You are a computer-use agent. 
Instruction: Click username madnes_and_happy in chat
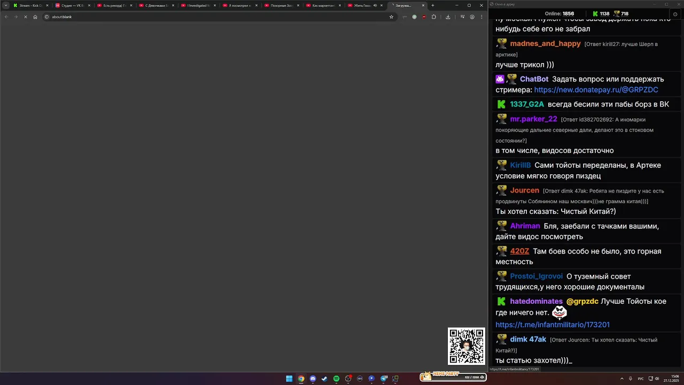pos(545,44)
